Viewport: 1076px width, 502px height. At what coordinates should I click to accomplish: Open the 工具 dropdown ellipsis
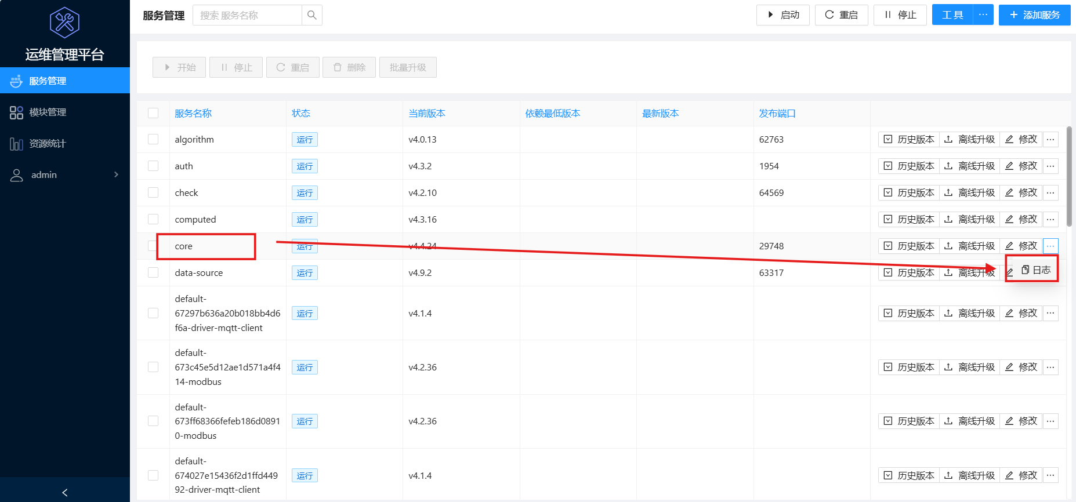pyautogui.click(x=983, y=15)
